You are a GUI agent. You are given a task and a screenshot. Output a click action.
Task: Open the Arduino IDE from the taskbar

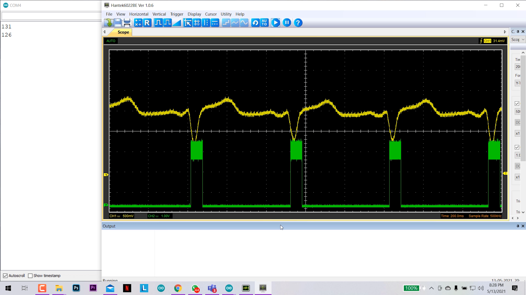pyautogui.click(x=161, y=288)
